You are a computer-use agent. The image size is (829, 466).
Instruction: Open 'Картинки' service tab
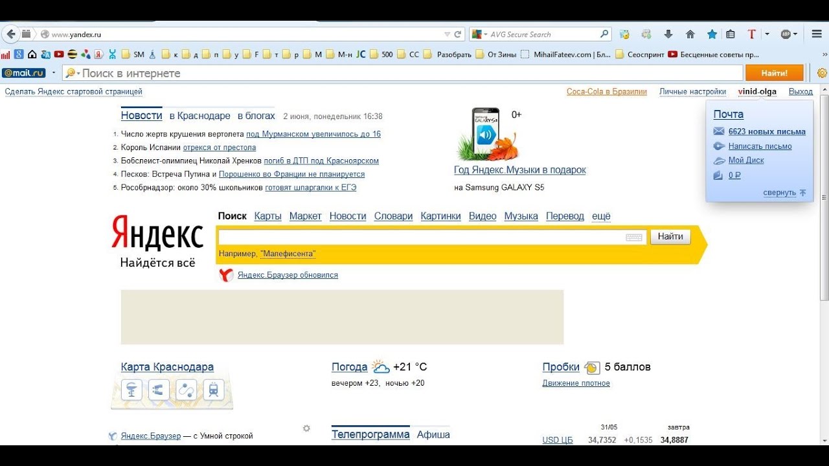click(440, 216)
